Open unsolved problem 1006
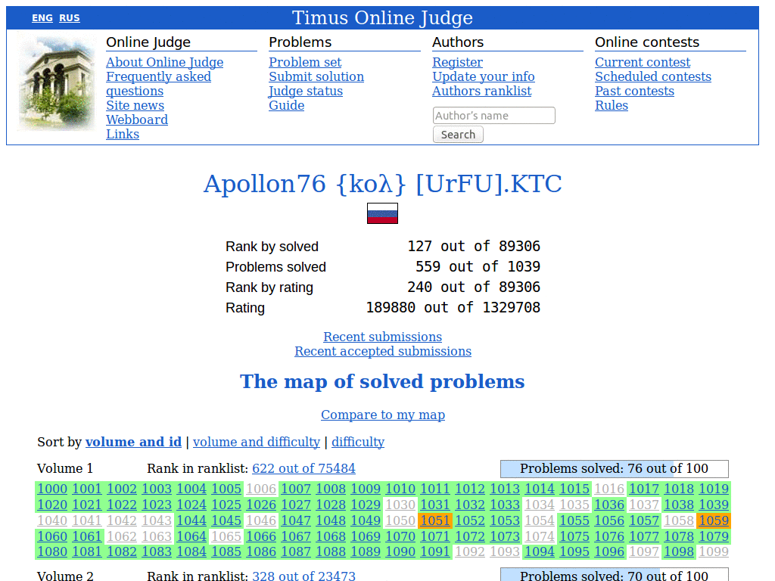 coord(261,489)
